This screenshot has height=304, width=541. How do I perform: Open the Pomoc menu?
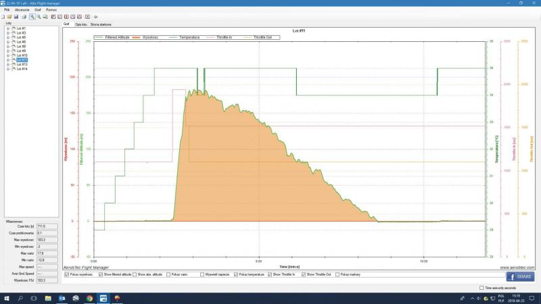click(x=51, y=10)
